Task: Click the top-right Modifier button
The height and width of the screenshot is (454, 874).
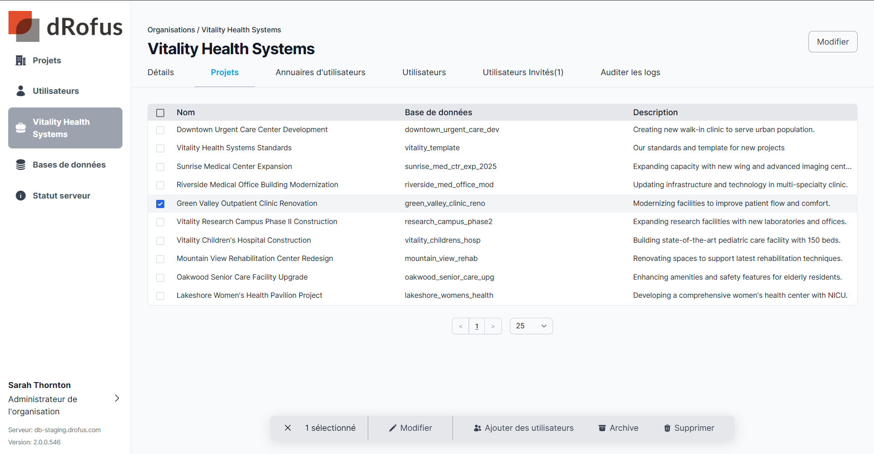Action: pyautogui.click(x=833, y=42)
